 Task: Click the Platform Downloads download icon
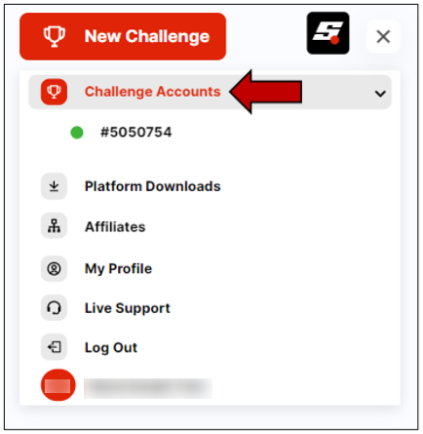[54, 186]
